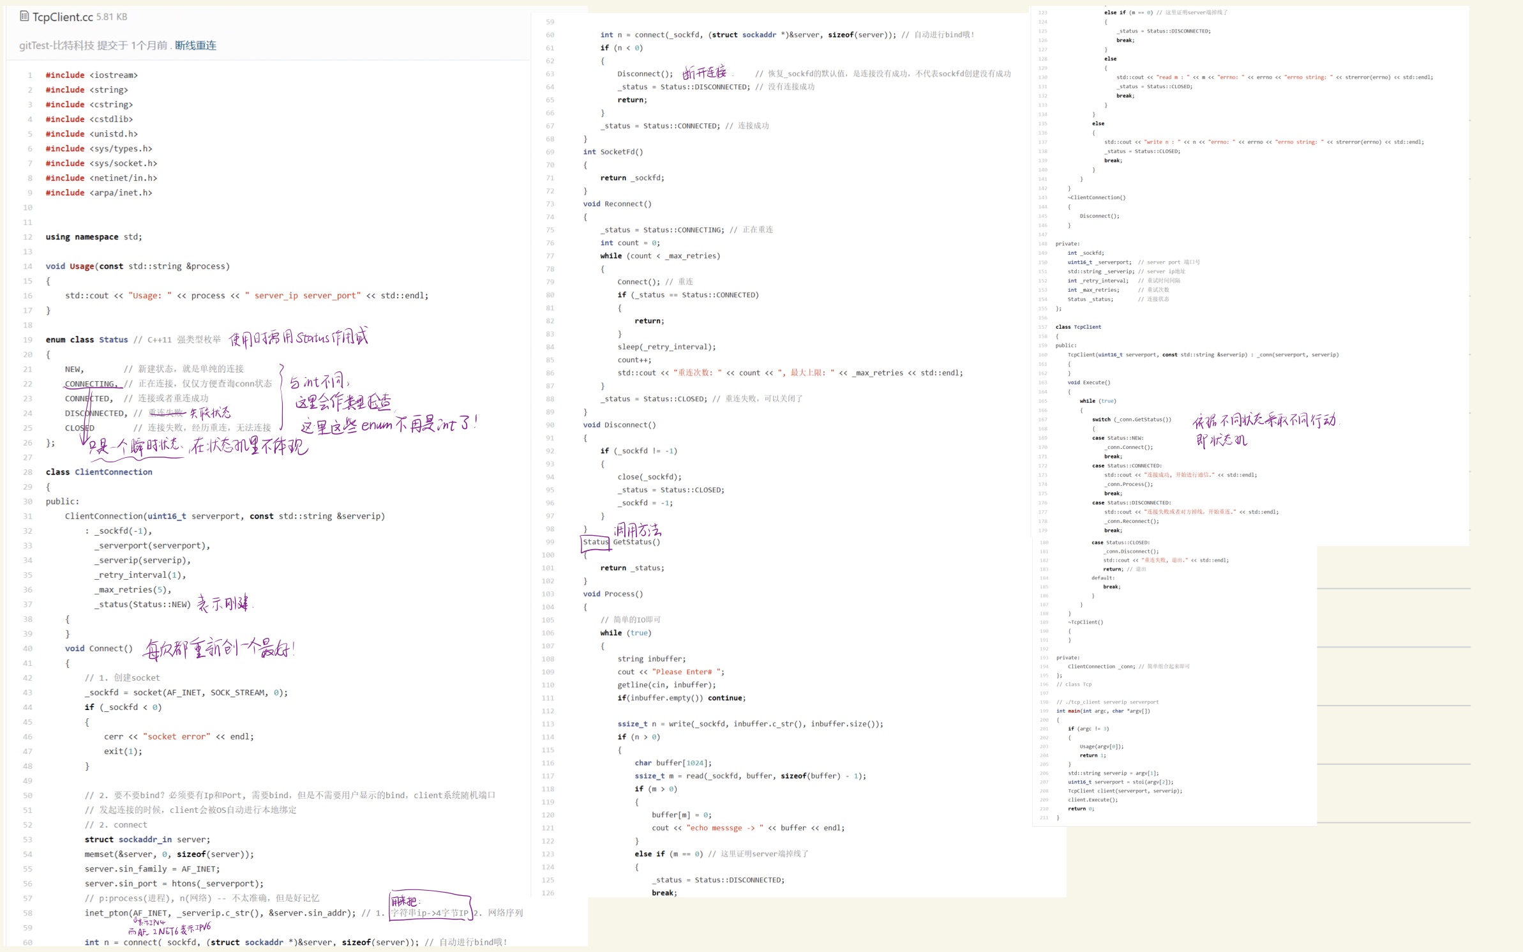
Task: Click the file icon beside TcpClient.cc
Action: pos(24,16)
